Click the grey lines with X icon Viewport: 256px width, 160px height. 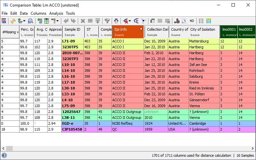click(x=167, y=21)
